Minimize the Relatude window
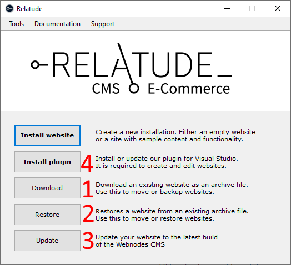 coord(227,8)
